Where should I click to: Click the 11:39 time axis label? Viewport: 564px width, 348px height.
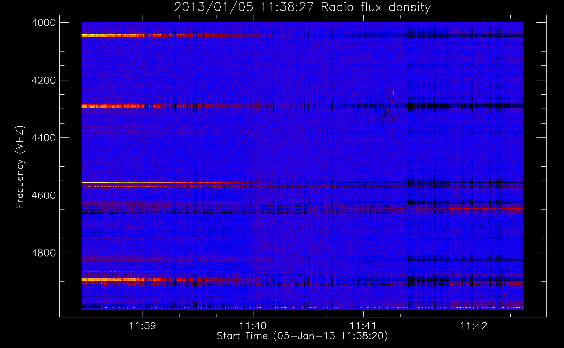tap(143, 326)
